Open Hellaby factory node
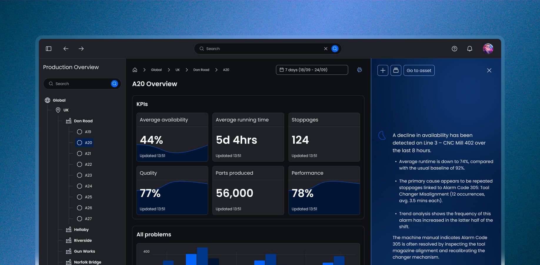540x265 pixels. tap(81, 230)
